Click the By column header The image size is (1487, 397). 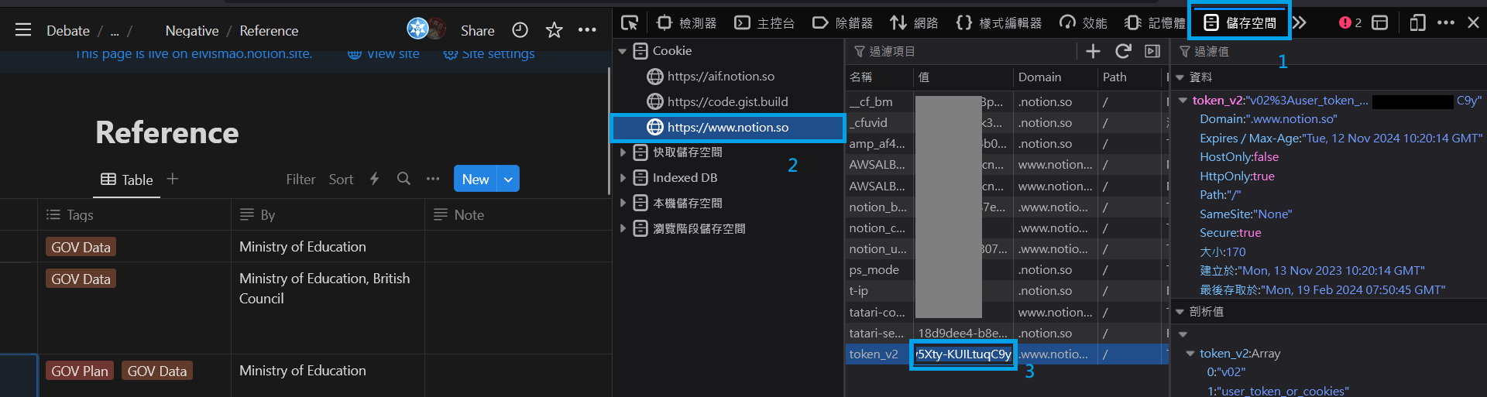pyautogui.click(x=328, y=214)
